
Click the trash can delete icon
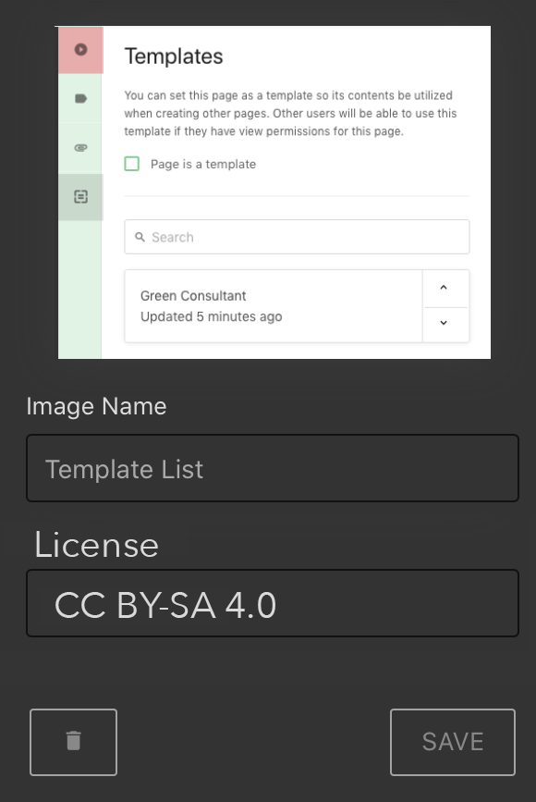pyautogui.click(x=73, y=742)
